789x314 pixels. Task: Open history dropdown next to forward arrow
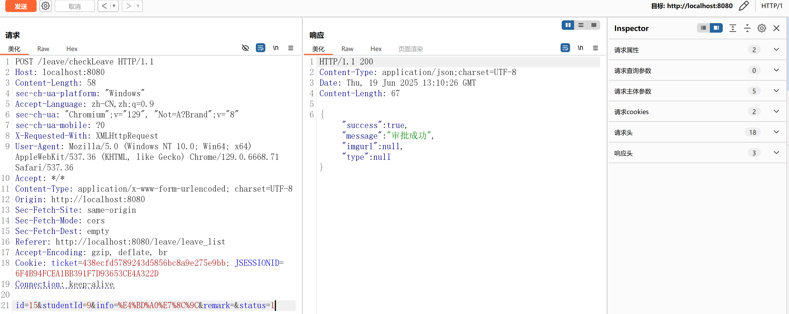click(138, 6)
